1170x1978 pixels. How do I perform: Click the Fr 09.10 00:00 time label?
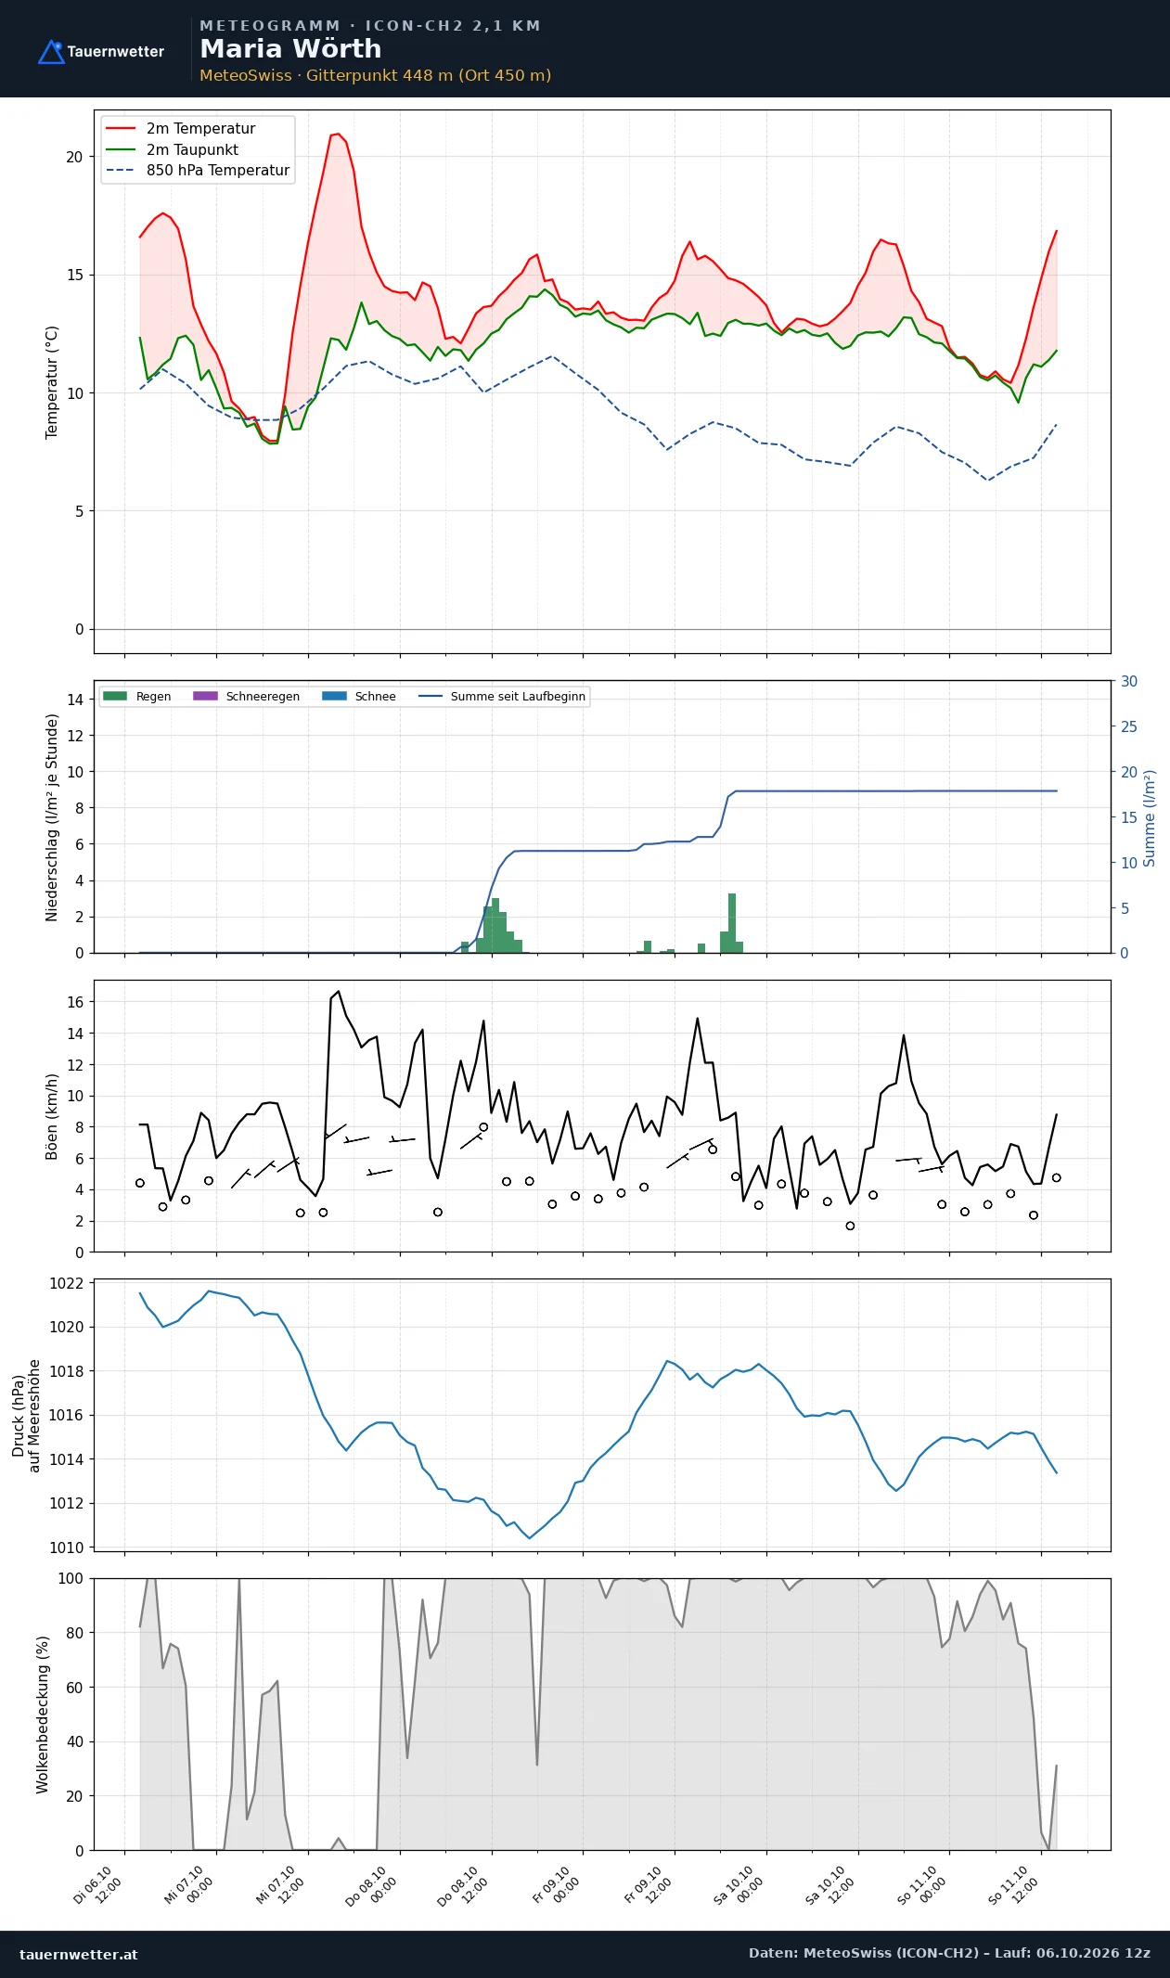click(x=556, y=1885)
